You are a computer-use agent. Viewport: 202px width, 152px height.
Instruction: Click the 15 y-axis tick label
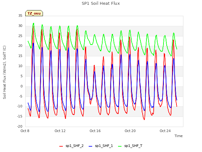pos(20,56)
